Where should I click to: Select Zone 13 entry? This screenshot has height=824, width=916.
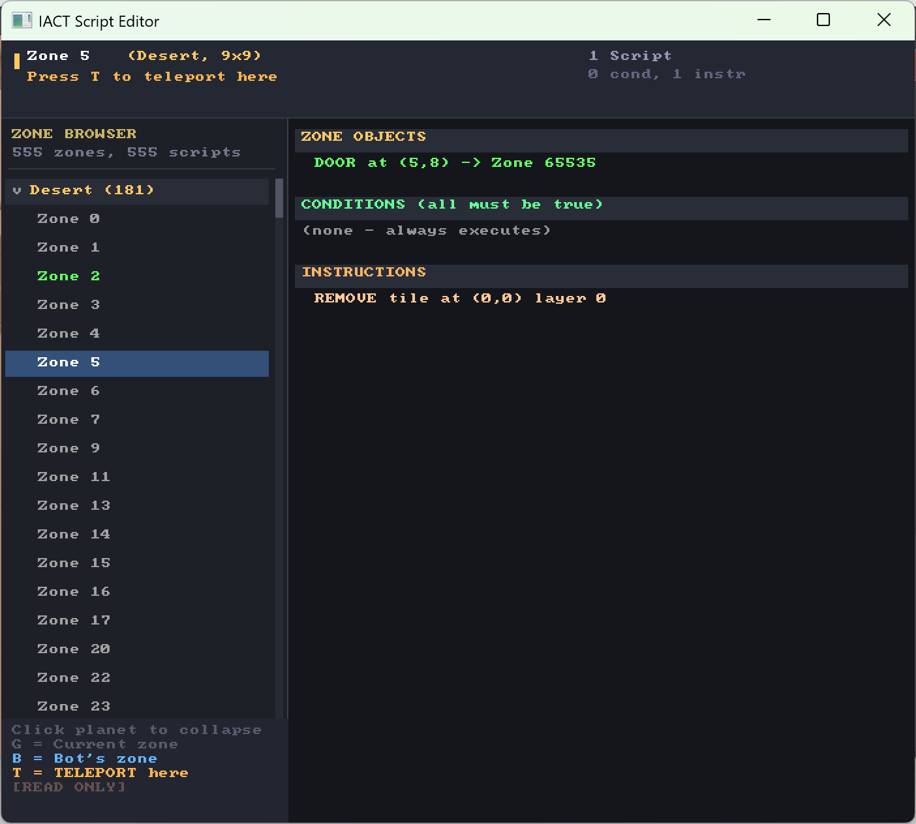click(137, 506)
